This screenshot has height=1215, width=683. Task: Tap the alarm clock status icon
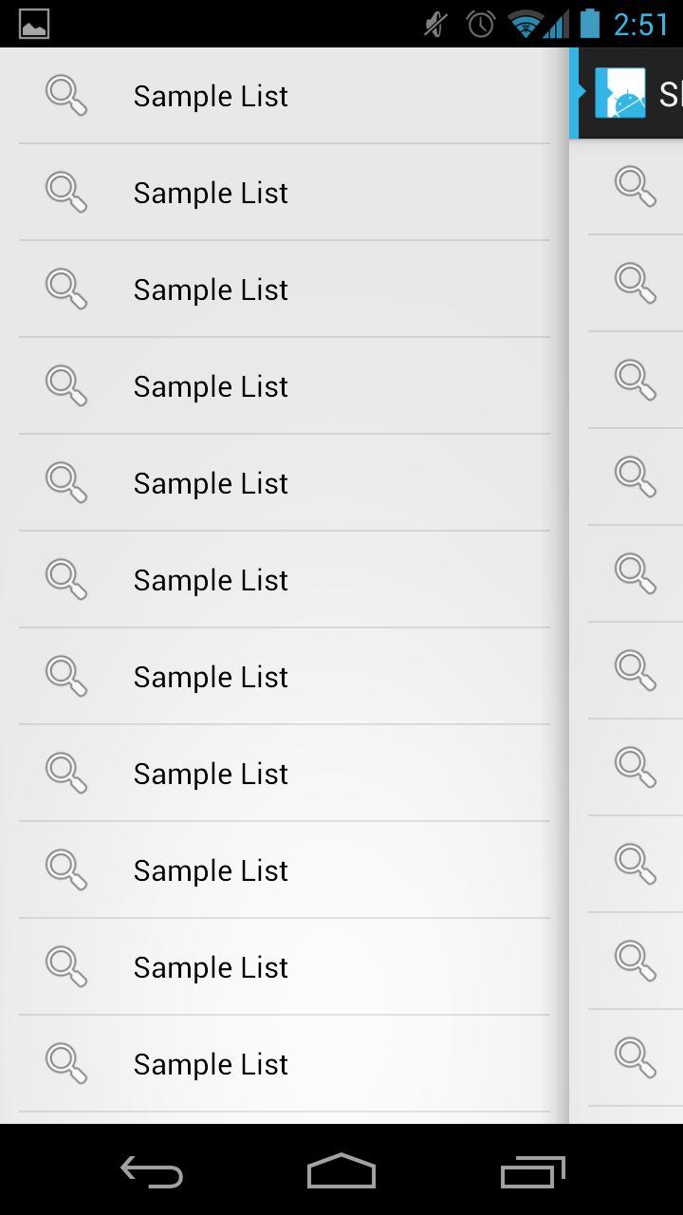point(481,24)
